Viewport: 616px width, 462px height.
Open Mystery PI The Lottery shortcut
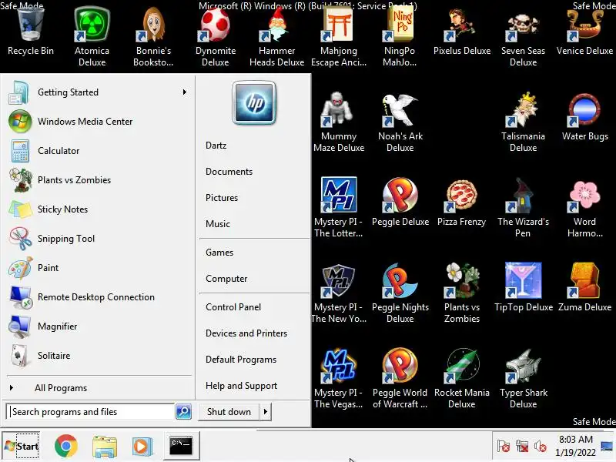(338, 208)
